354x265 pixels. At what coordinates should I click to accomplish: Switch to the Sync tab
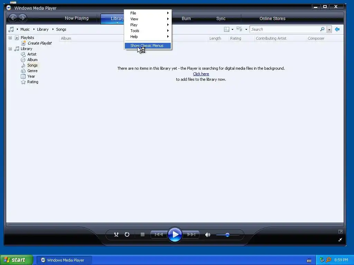[221, 19]
